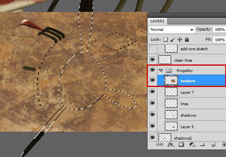Select the shadows2 layer thumbnail

(165, 137)
